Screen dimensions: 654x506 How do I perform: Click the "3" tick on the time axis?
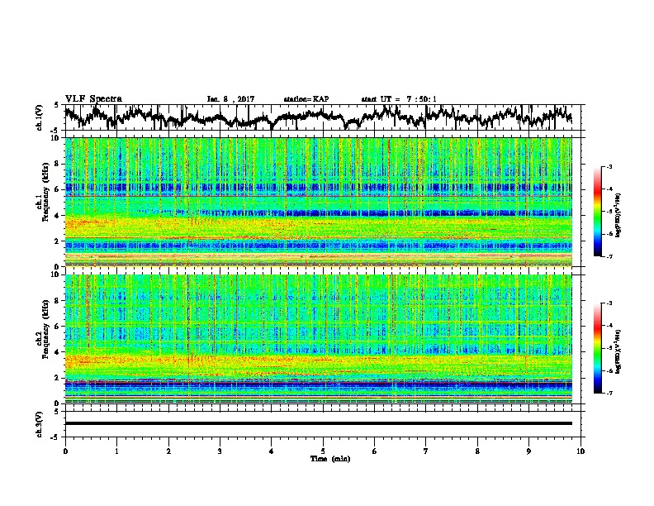220,451
